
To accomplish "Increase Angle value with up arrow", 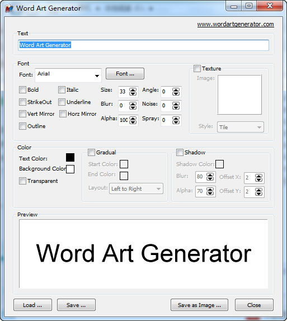I will pos(176,89).
